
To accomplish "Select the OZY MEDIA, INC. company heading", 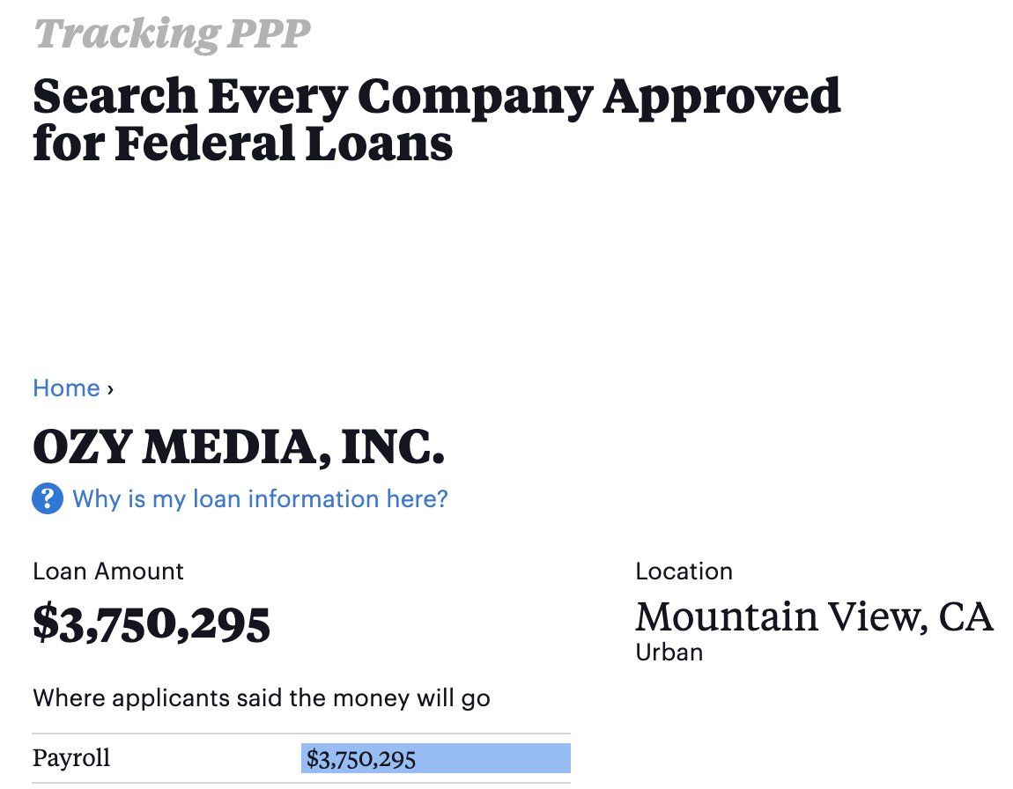I will 238,448.
